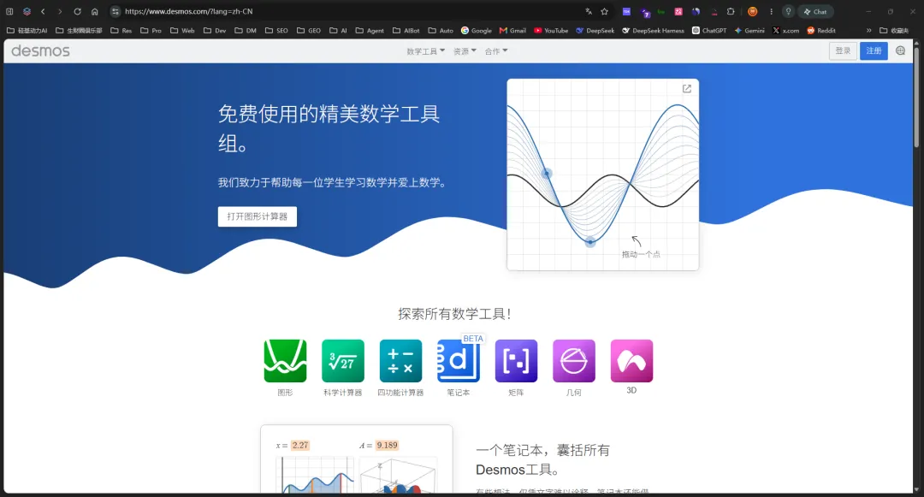The image size is (924, 497).
Task: Bookmark this page with the star icon
Action: coord(605,11)
